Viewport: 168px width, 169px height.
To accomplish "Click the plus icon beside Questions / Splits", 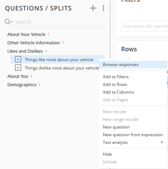I will [93, 8].
